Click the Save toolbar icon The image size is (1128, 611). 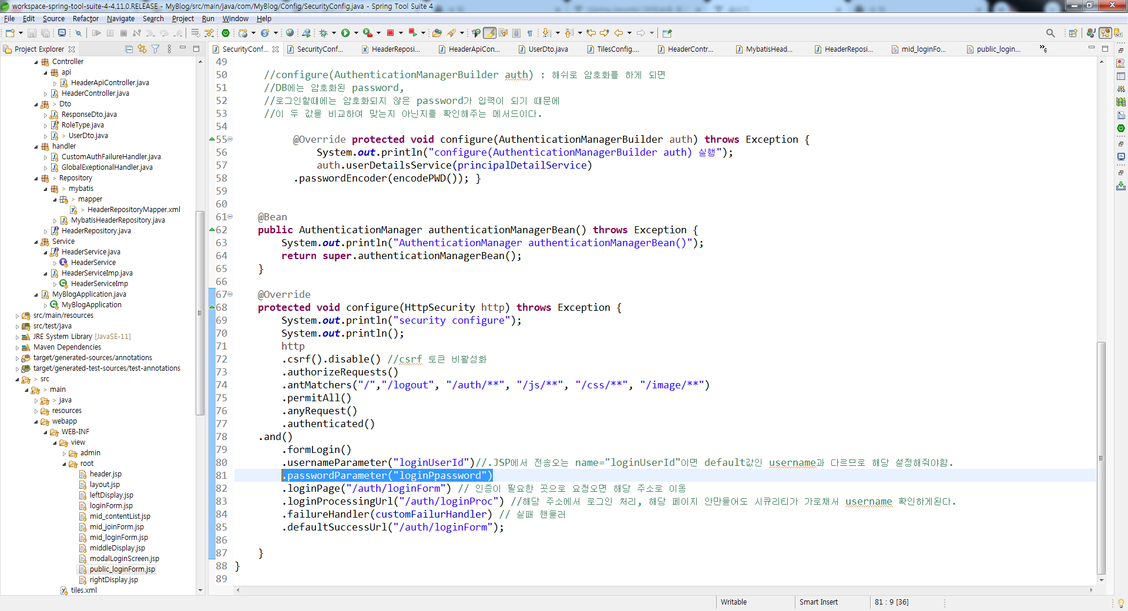pos(32,33)
